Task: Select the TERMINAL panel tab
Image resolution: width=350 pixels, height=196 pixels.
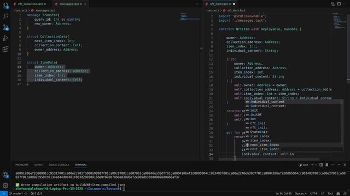Action: 80,164
